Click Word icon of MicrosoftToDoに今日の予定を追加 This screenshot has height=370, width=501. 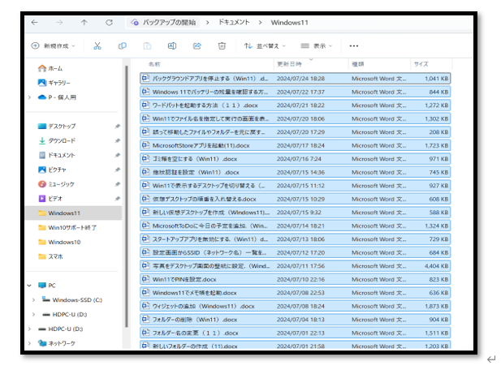(145, 226)
